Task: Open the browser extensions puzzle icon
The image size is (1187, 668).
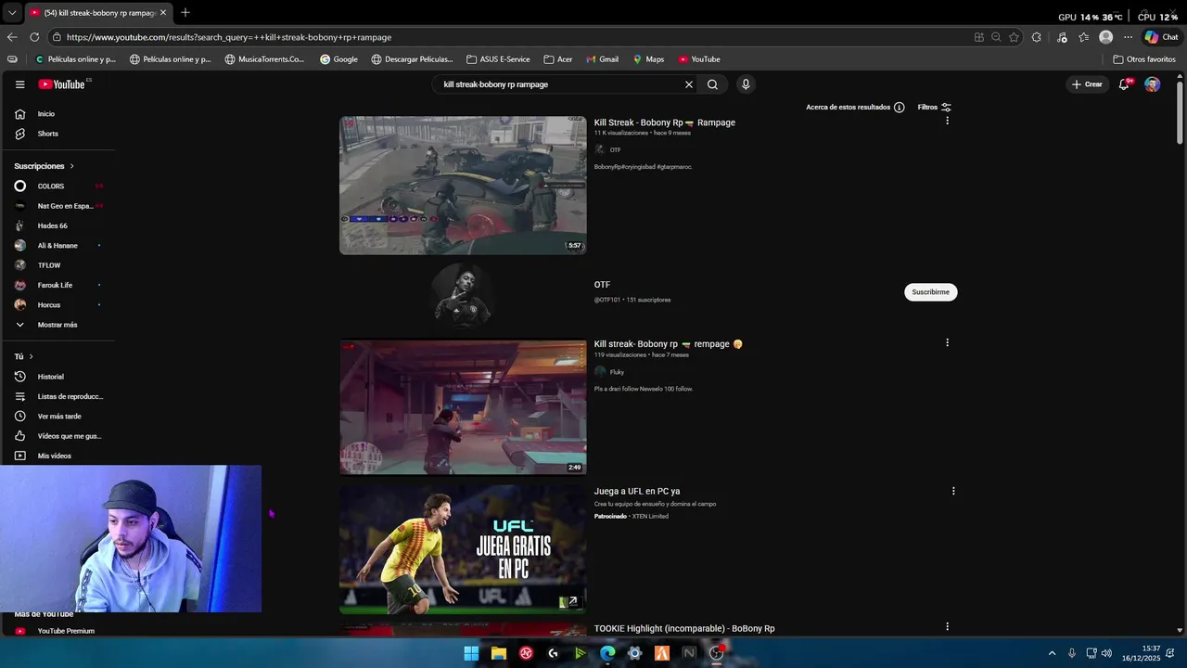Action: point(1037,37)
